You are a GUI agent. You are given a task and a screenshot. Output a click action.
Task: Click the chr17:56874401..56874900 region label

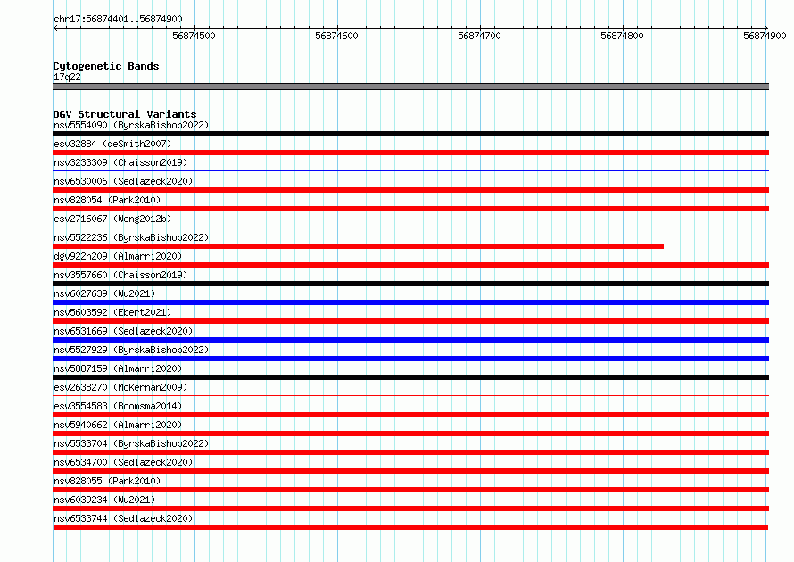click(118, 19)
